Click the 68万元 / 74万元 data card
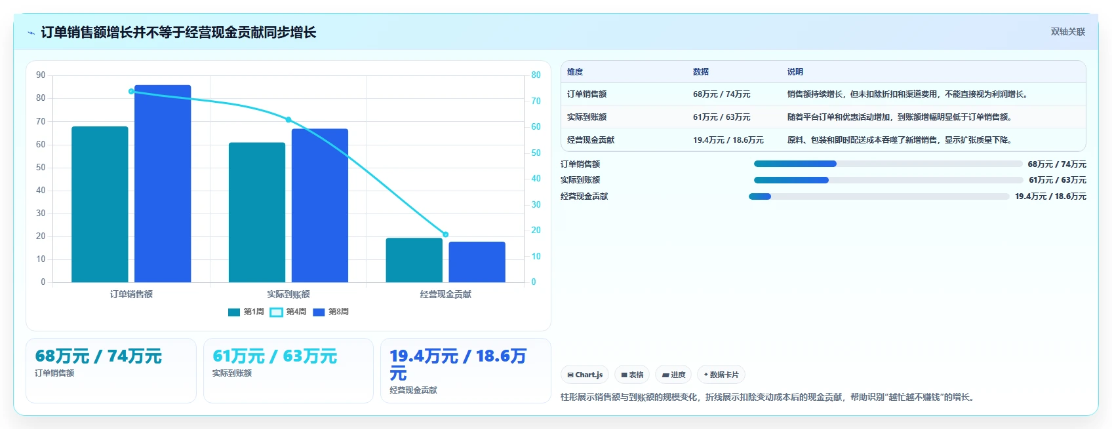 point(111,371)
